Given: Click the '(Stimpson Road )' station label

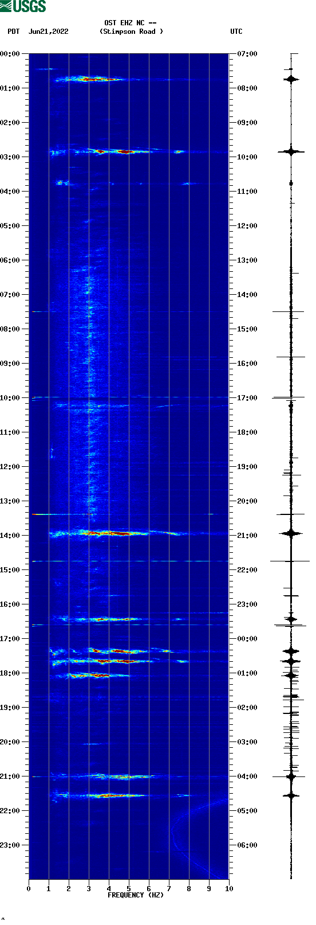Looking at the screenshot, I should (x=131, y=32).
